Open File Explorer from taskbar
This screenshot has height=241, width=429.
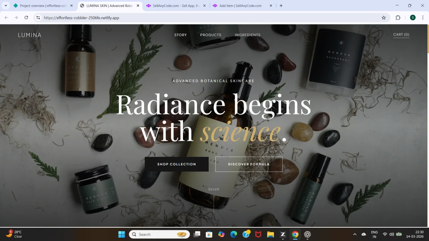click(x=270, y=234)
